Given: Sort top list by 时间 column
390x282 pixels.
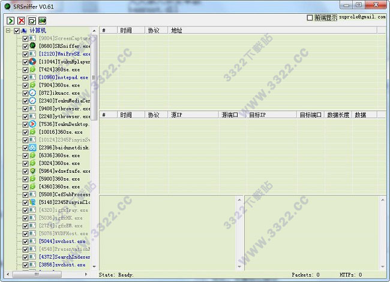Looking at the screenshot, I should pyautogui.click(x=131, y=31).
